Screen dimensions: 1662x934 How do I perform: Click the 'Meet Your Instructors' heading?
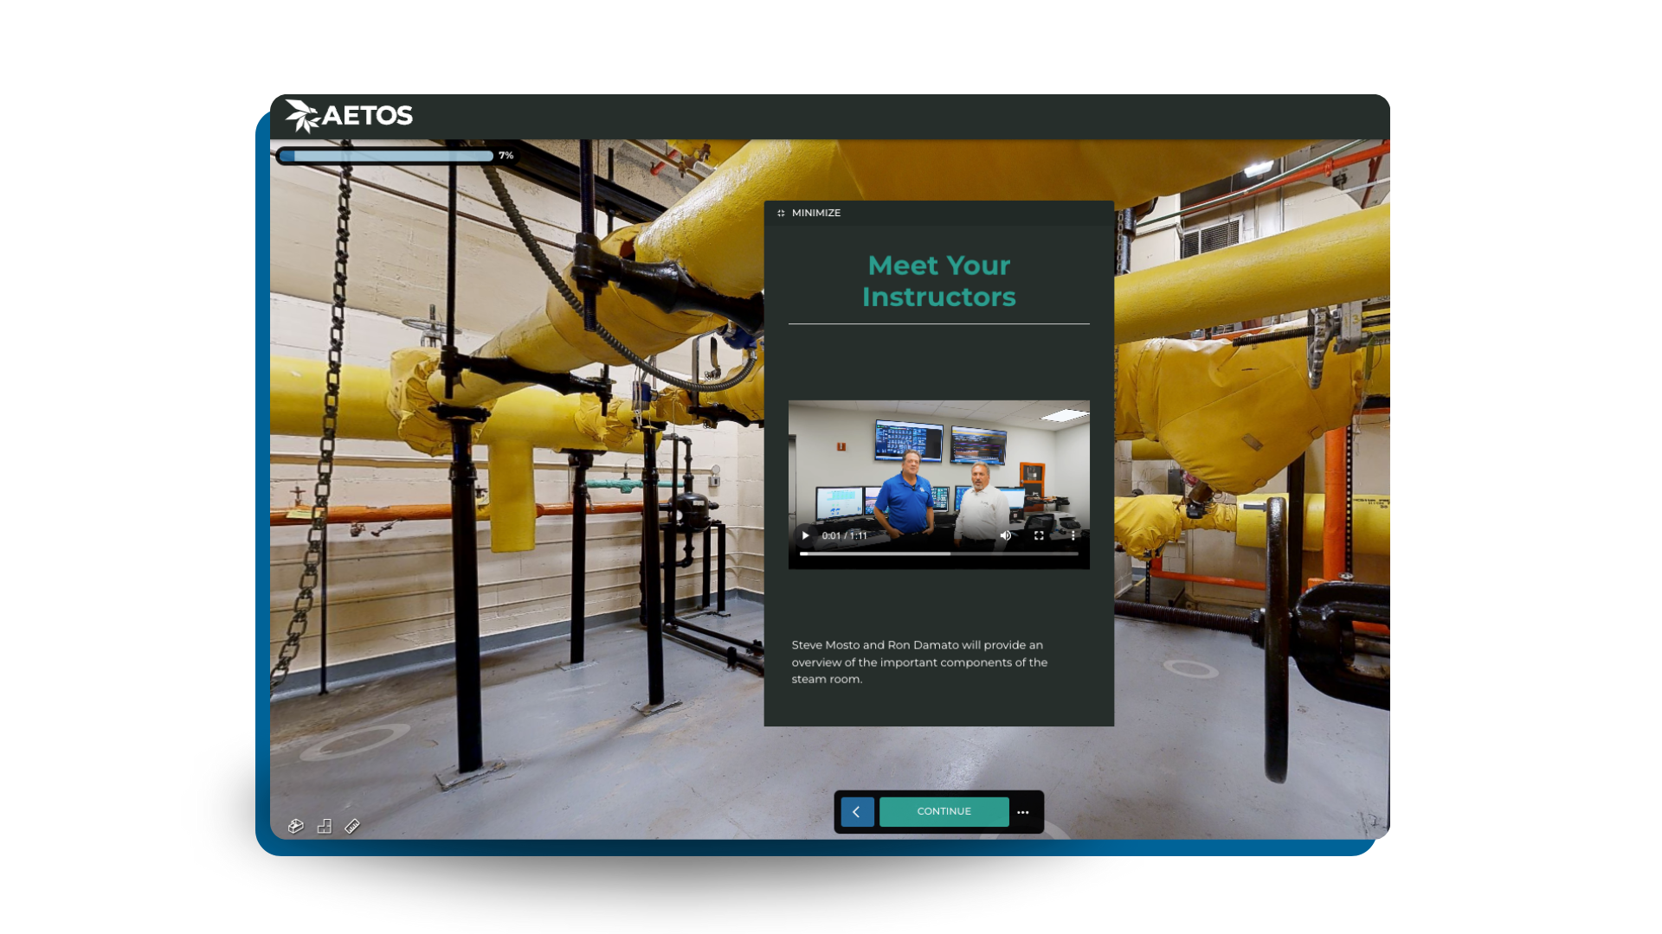pyautogui.click(x=939, y=281)
